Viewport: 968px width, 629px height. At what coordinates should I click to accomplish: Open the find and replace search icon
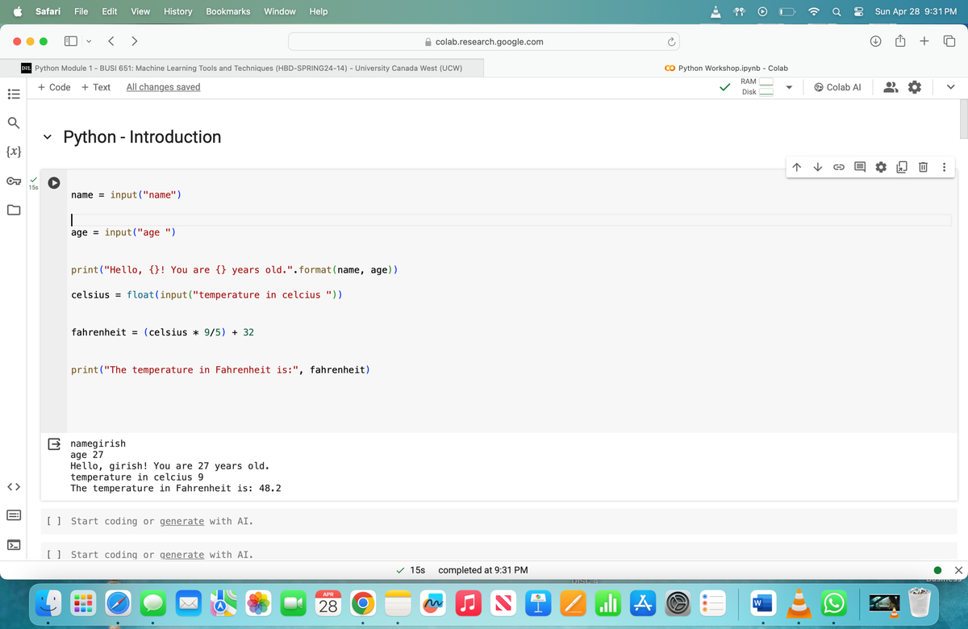[12, 123]
